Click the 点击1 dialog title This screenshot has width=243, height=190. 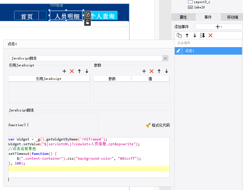pyautogui.click(x=12, y=44)
